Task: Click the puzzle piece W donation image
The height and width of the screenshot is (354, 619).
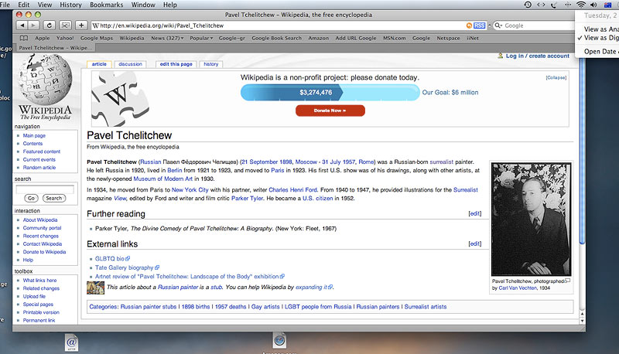Action: (119, 99)
